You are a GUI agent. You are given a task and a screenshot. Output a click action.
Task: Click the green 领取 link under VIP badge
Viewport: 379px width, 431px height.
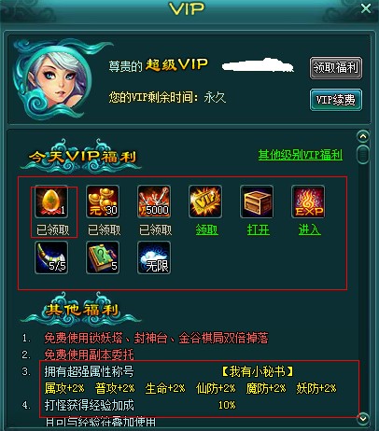(207, 230)
